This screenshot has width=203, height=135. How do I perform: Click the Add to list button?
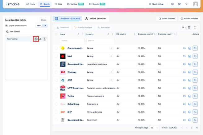104,28
